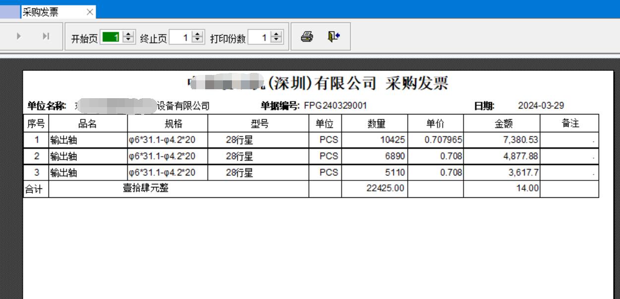Increase 打印份数 with up arrow
This screenshot has width=620, height=299.
[x=276, y=35]
